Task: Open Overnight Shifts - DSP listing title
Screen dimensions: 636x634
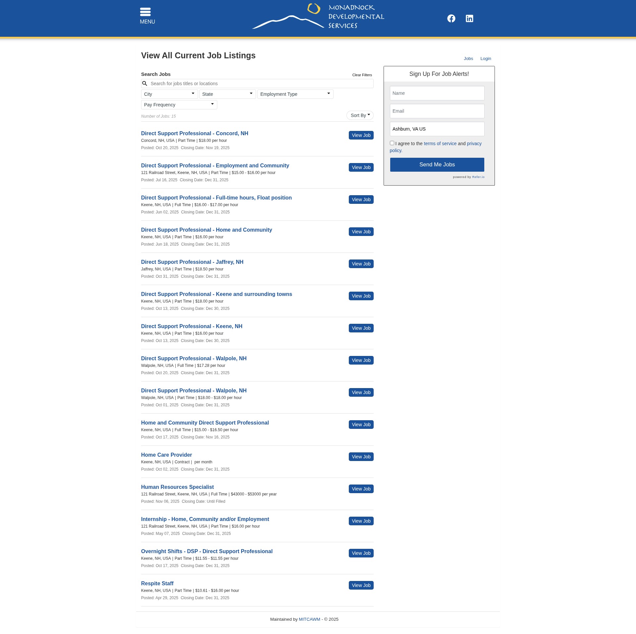Action: point(207,551)
